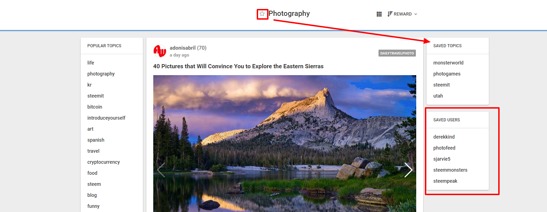Select the introduceyourself popular topic
The width and height of the screenshot is (547, 212).
click(x=106, y=118)
